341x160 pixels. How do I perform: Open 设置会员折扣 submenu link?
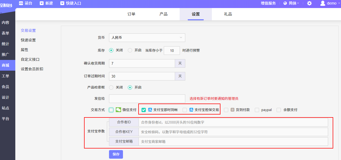[x=32, y=69]
